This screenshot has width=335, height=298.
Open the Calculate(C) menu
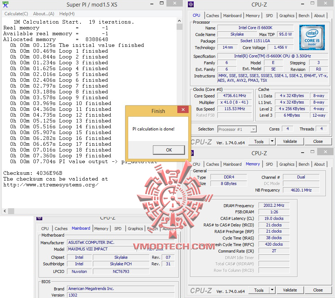coord(16,14)
